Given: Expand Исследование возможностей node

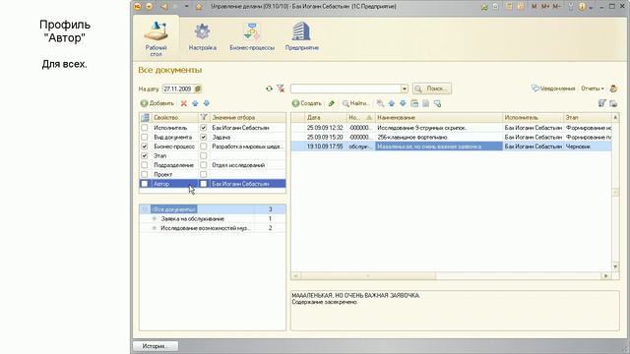Looking at the screenshot, I should tap(155, 228).
